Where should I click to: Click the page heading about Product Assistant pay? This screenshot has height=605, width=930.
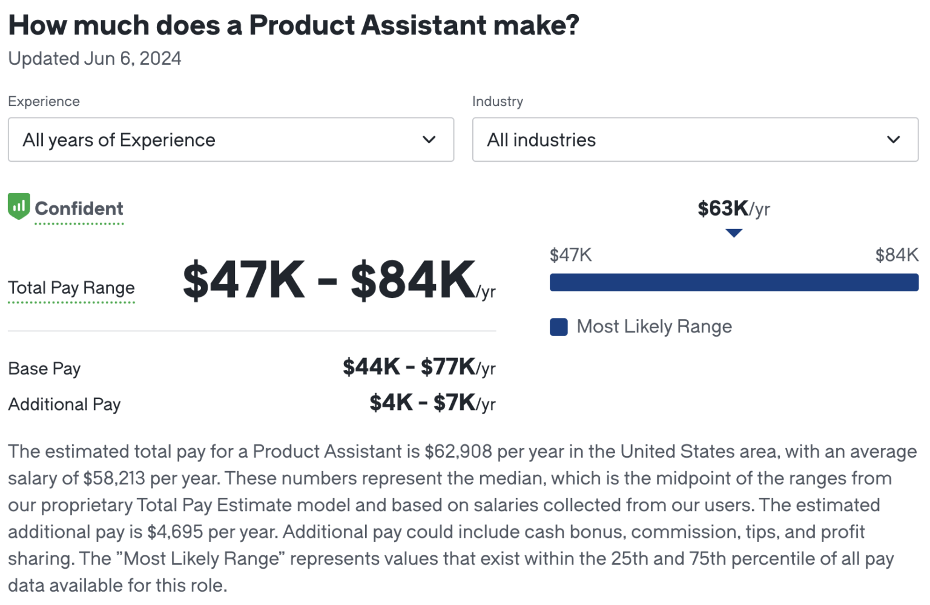294,25
